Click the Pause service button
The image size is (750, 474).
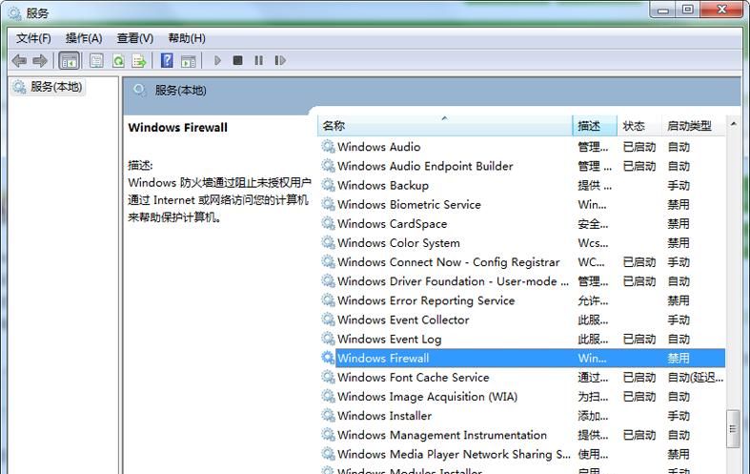(259, 60)
